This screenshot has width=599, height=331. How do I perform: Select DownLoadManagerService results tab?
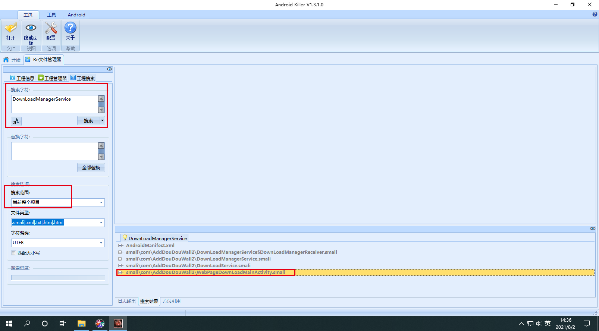(154, 238)
